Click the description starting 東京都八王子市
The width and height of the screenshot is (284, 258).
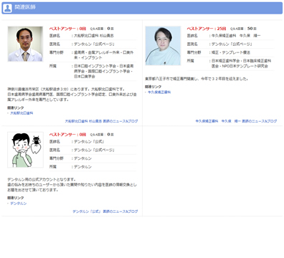(x=197, y=79)
